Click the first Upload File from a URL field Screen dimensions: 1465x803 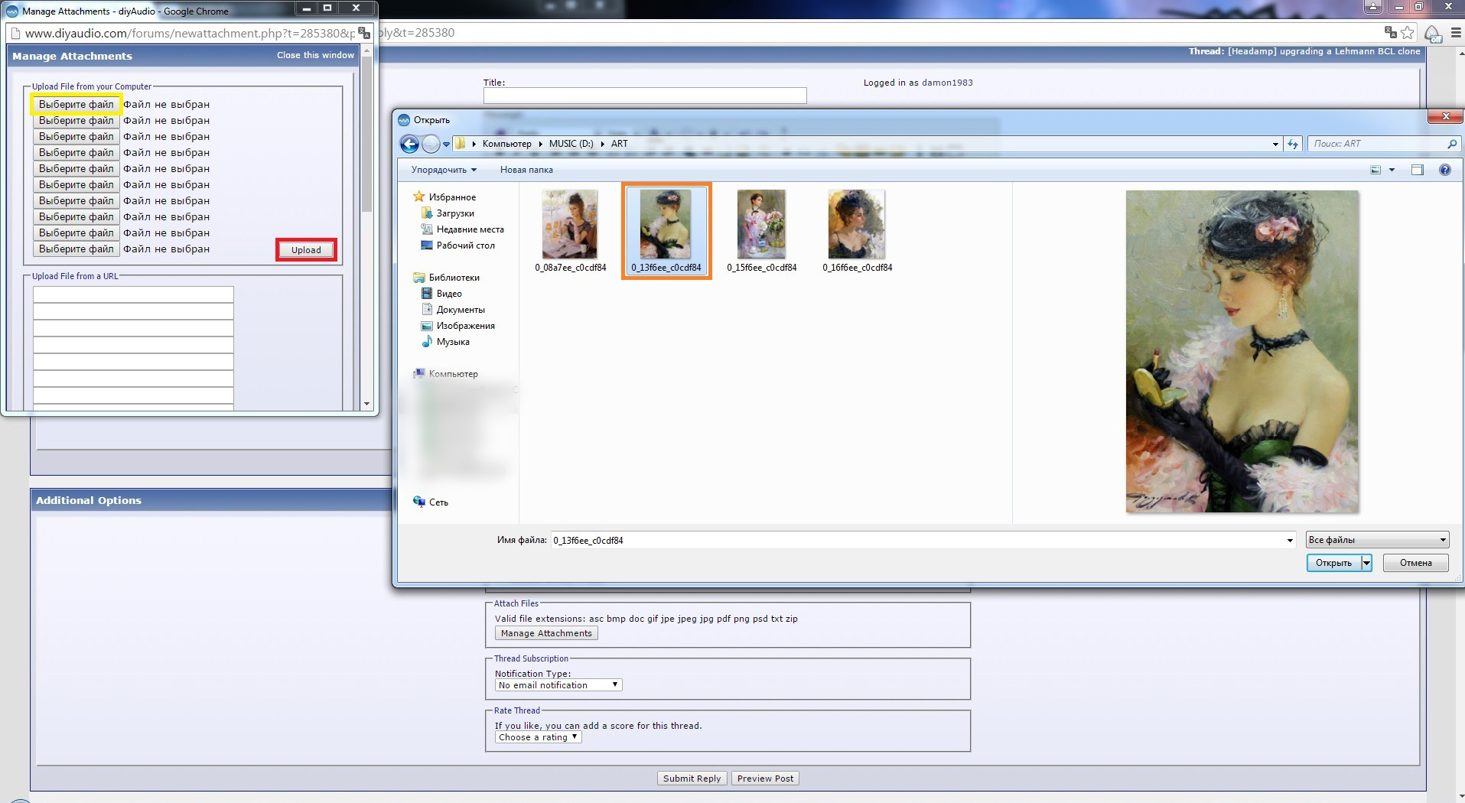pos(133,294)
